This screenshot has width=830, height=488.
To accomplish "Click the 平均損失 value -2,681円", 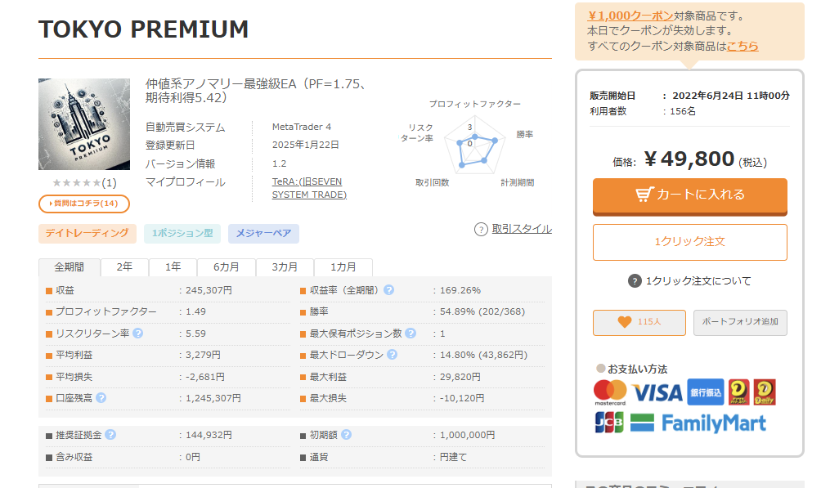I will tap(205, 377).
